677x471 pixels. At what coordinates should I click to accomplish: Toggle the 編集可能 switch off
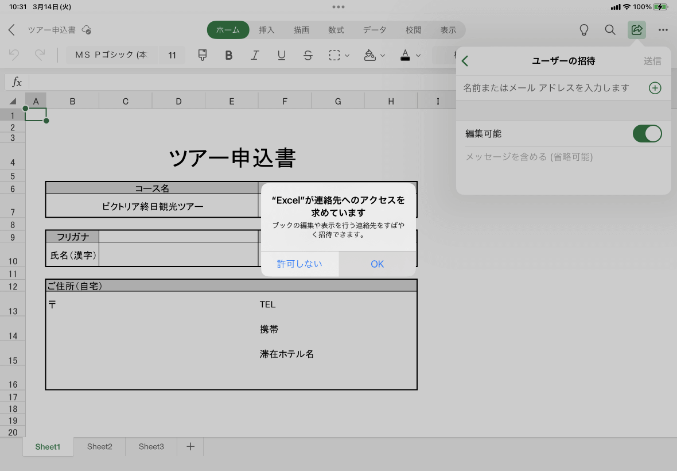647,133
